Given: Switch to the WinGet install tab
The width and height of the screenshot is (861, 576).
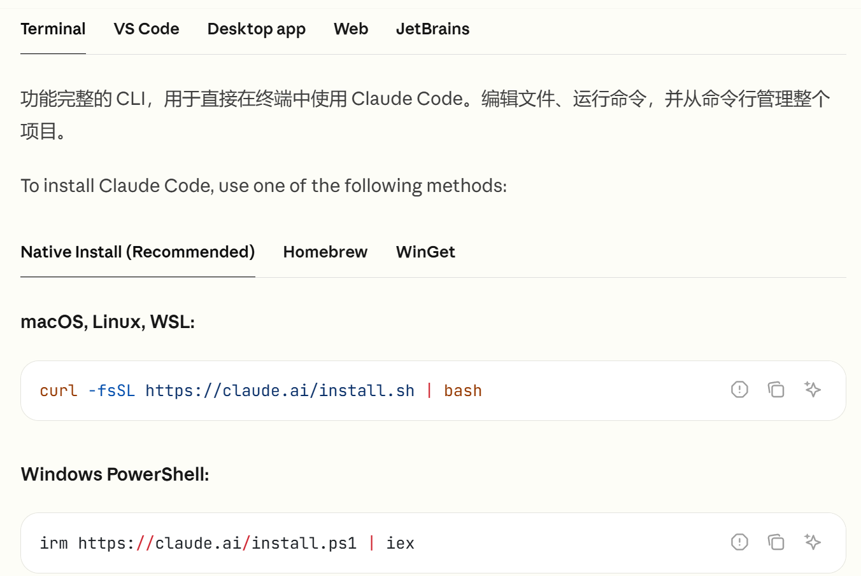Looking at the screenshot, I should point(425,252).
